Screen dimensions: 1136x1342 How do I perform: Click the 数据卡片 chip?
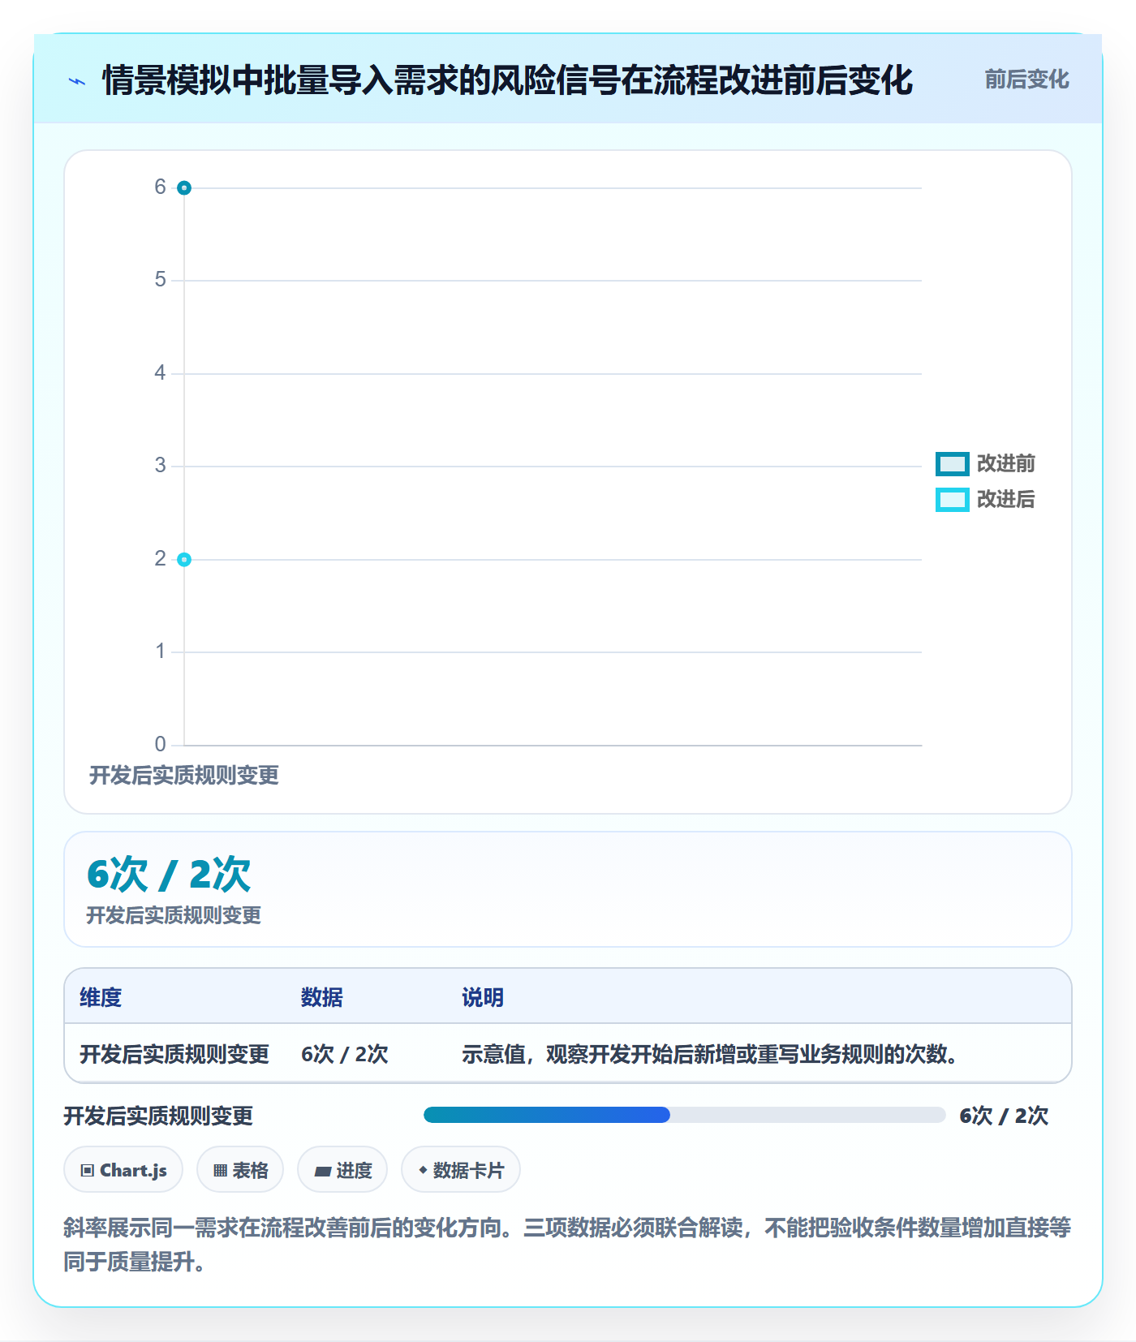[x=461, y=1170]
